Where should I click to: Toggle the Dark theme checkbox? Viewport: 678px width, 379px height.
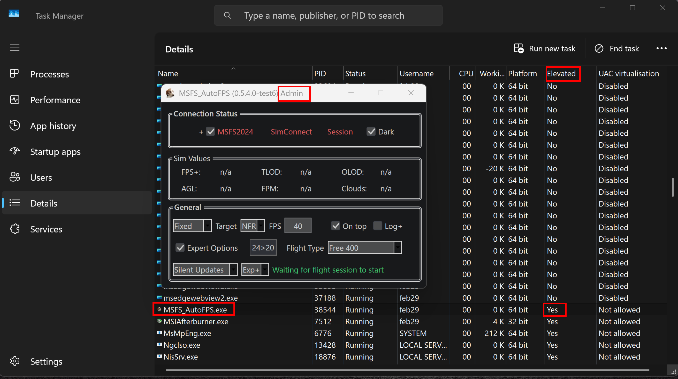[371, 132]
